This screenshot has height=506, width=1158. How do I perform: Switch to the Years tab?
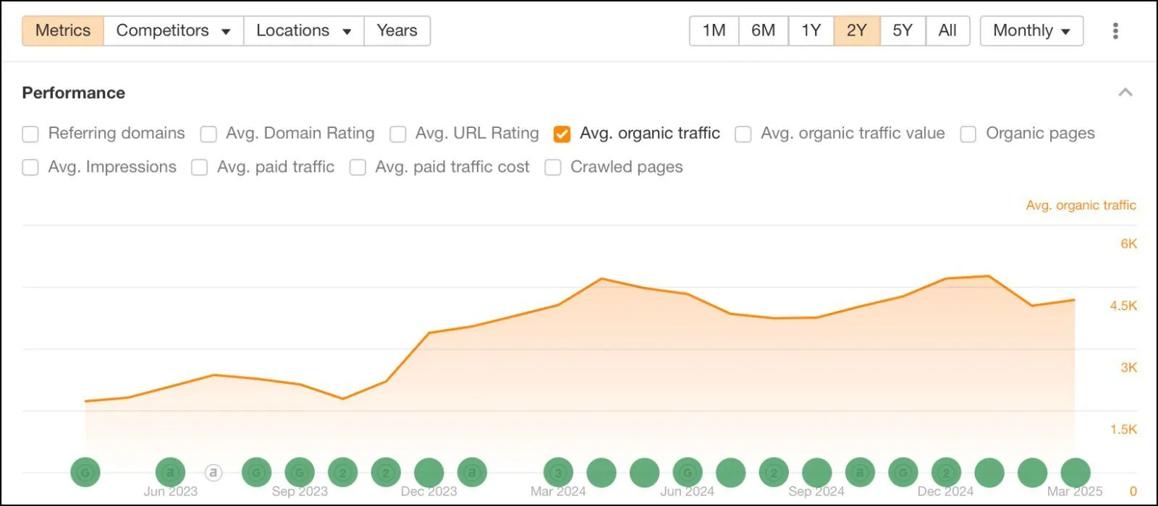397,30
